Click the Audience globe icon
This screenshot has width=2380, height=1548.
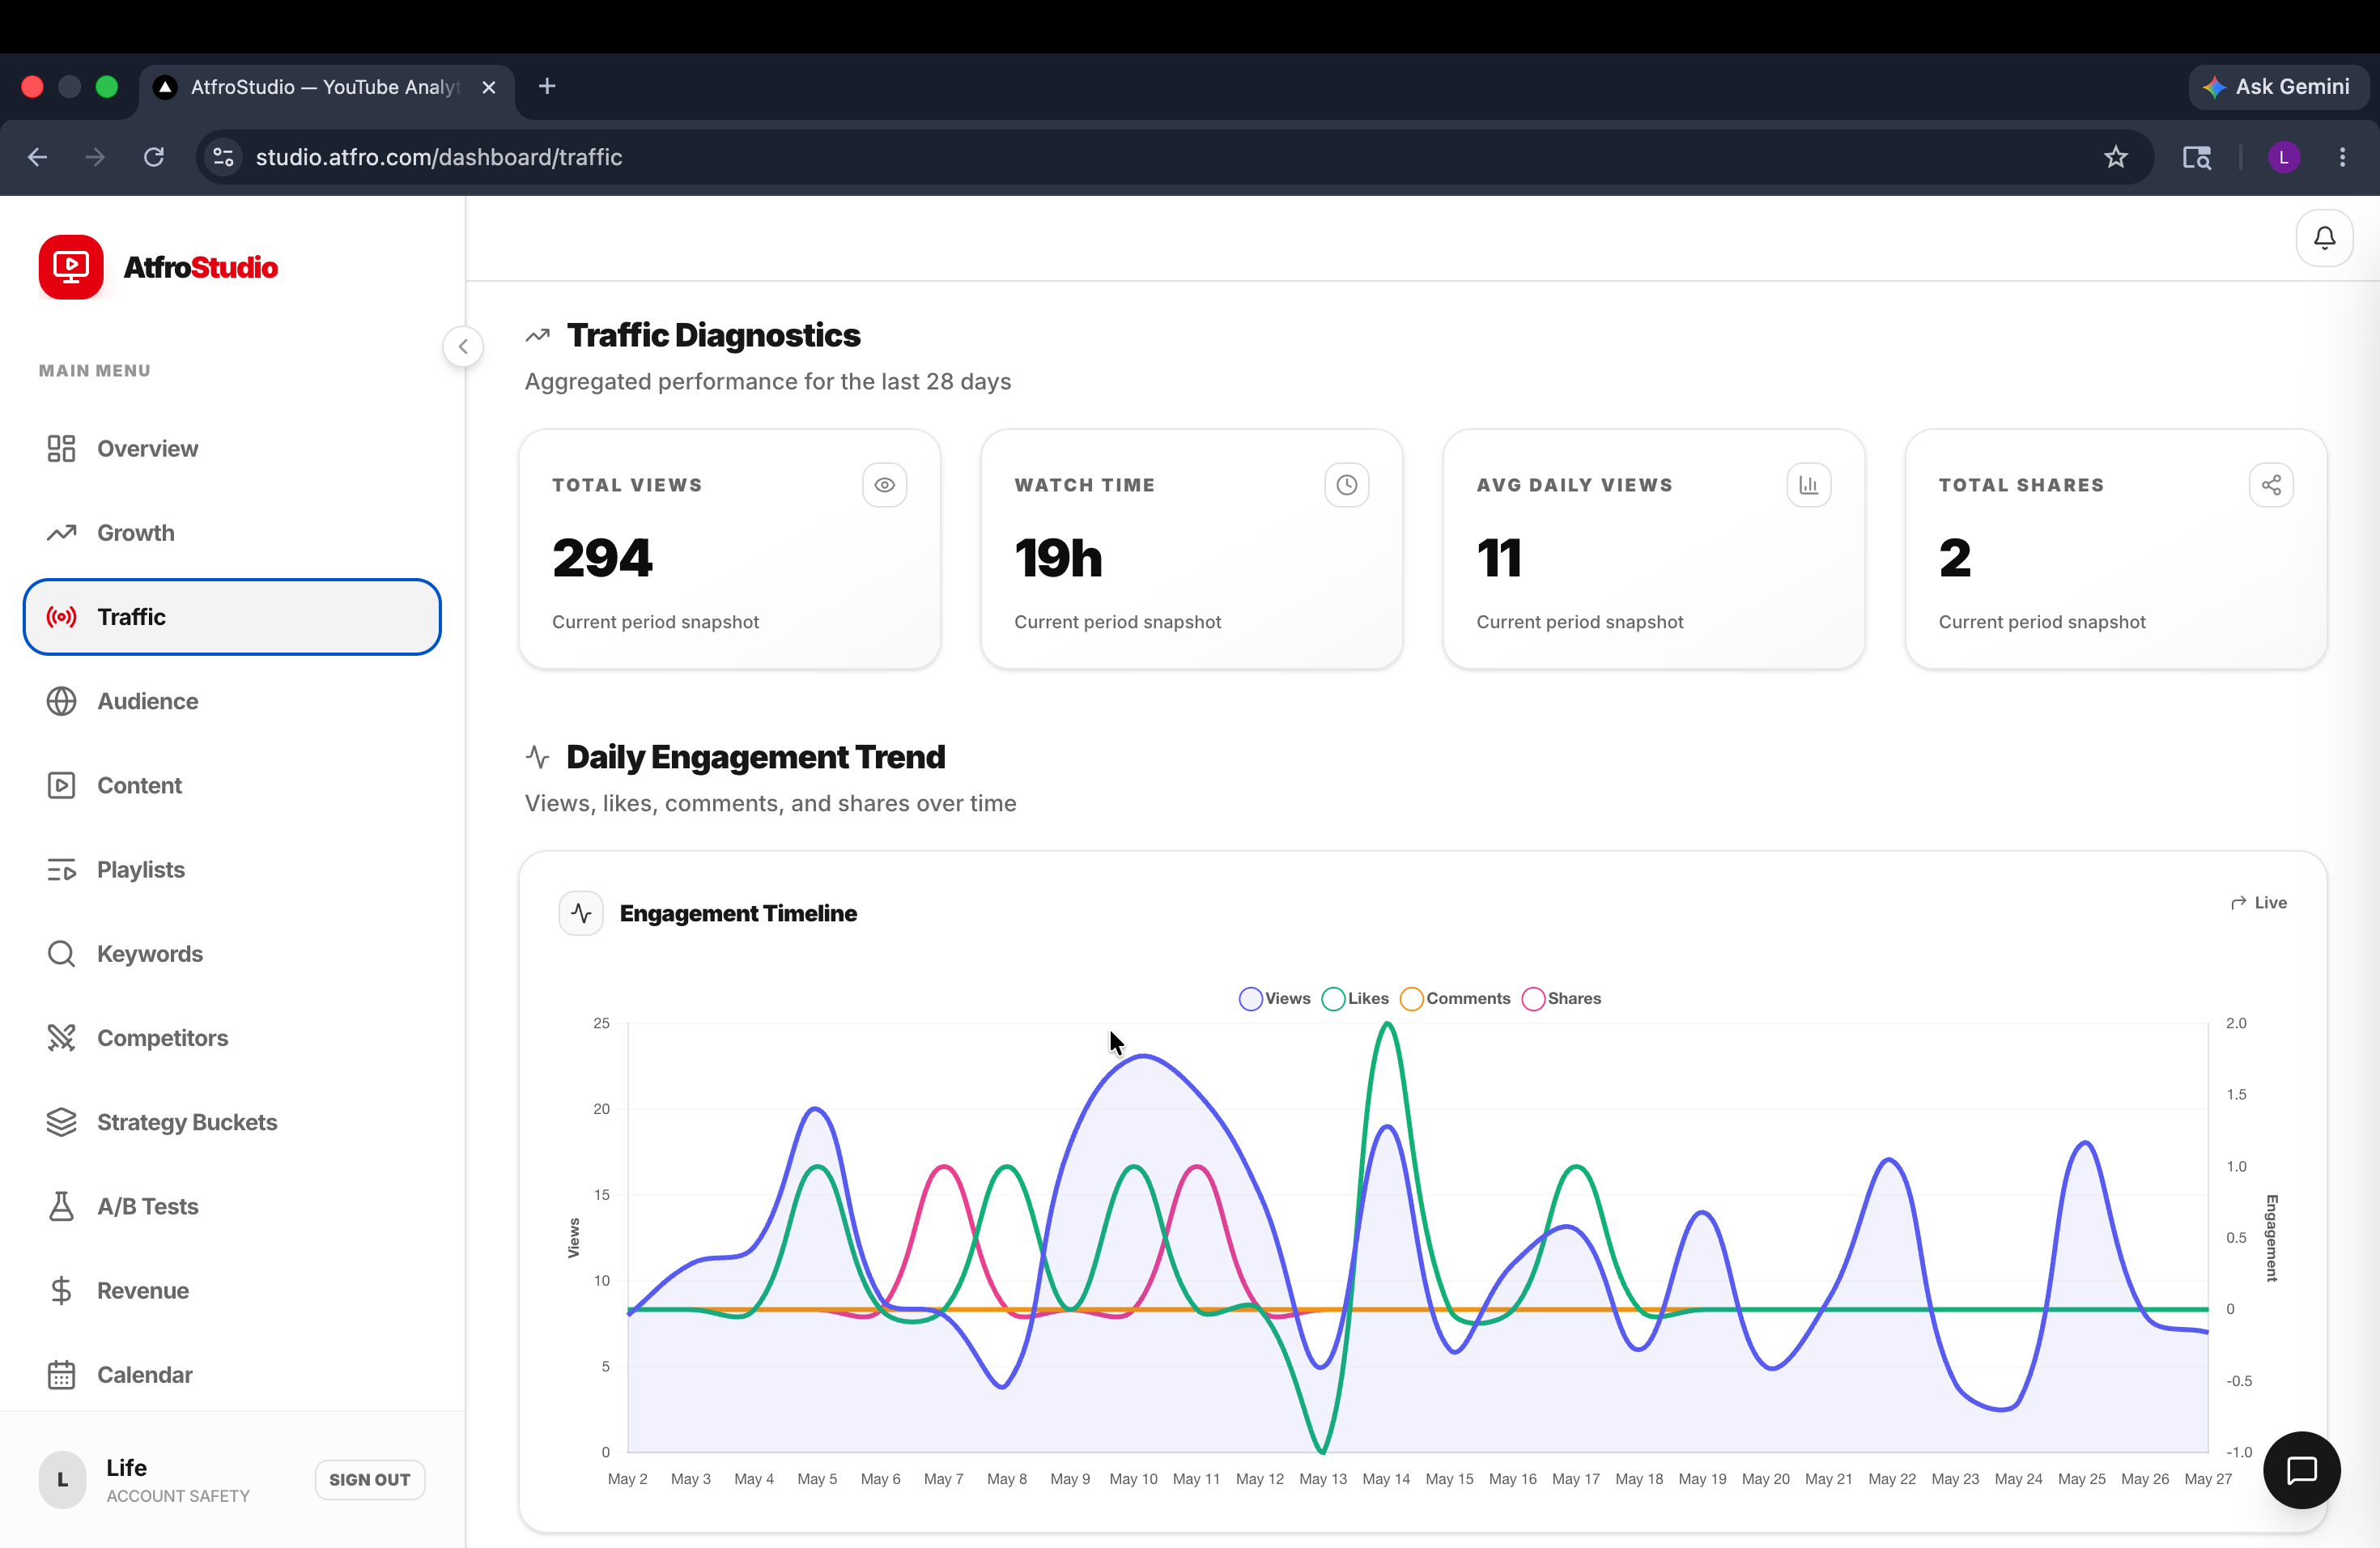(61, 701)
